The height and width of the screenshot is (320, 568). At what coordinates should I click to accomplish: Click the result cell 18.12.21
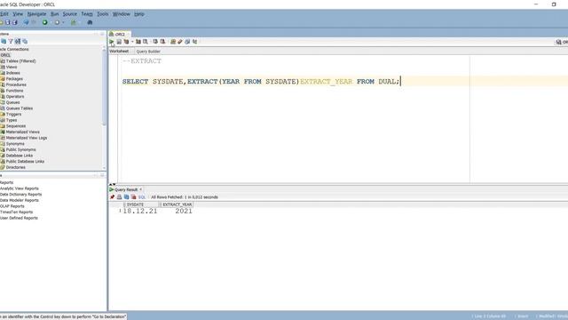140,212
